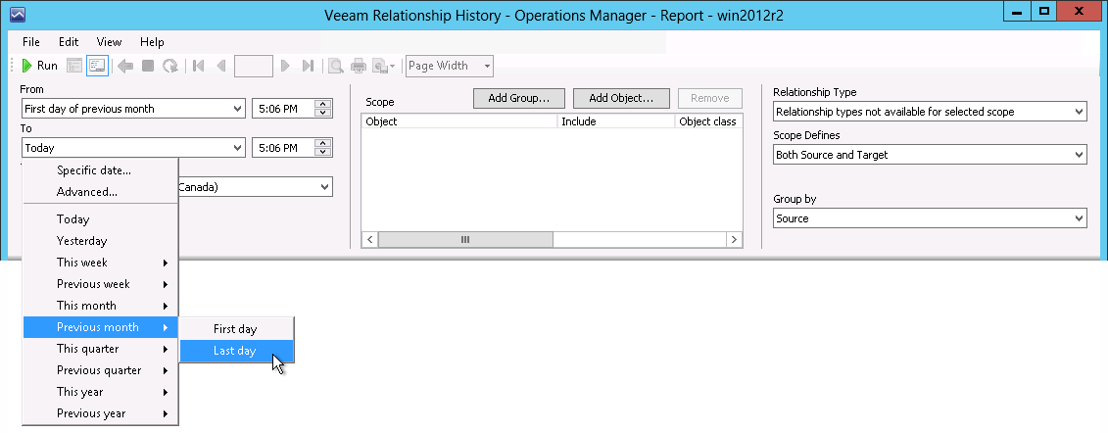
Task: Increase the From time with up arrow
Action: [x=323, y=104]
